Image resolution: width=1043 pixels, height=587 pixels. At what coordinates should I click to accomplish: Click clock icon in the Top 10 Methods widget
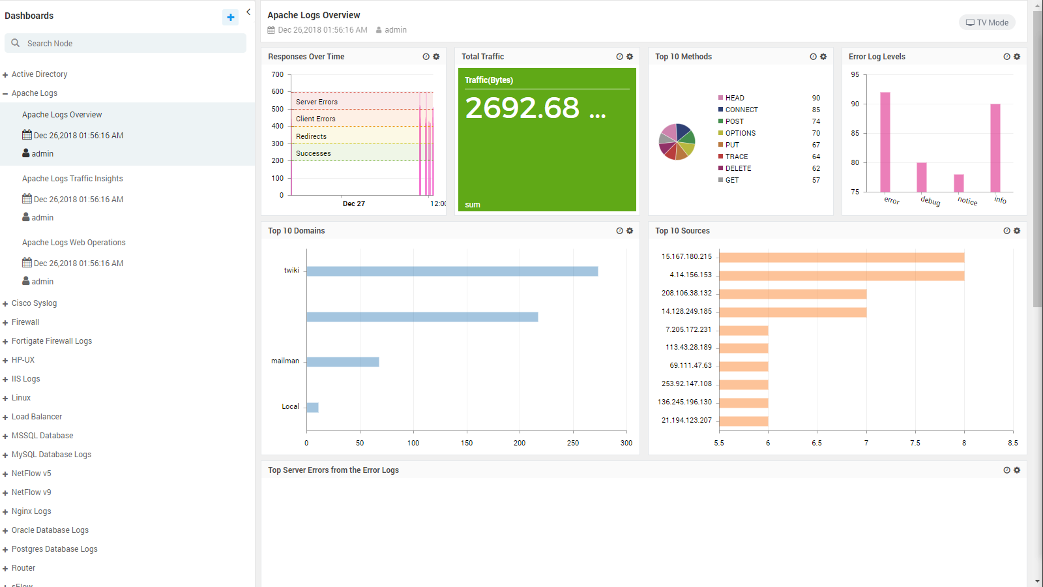pos(813,57)
